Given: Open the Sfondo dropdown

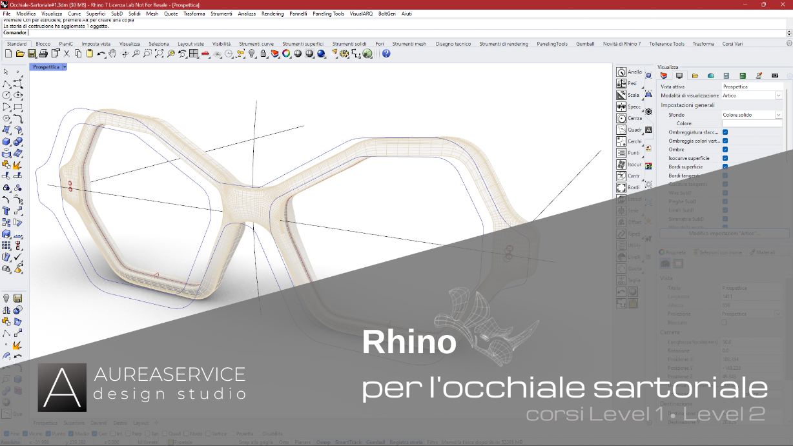Looking at the screenshot, I should [778, 115].
